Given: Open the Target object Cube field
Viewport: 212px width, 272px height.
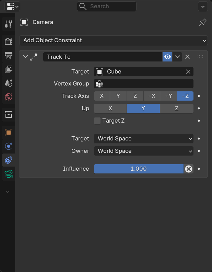Looking at the screenshot, I should (x=144, y=72).
